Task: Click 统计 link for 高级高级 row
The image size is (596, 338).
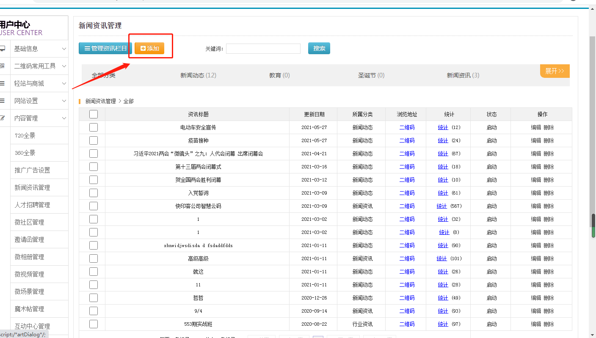Action: pos(441,258)
